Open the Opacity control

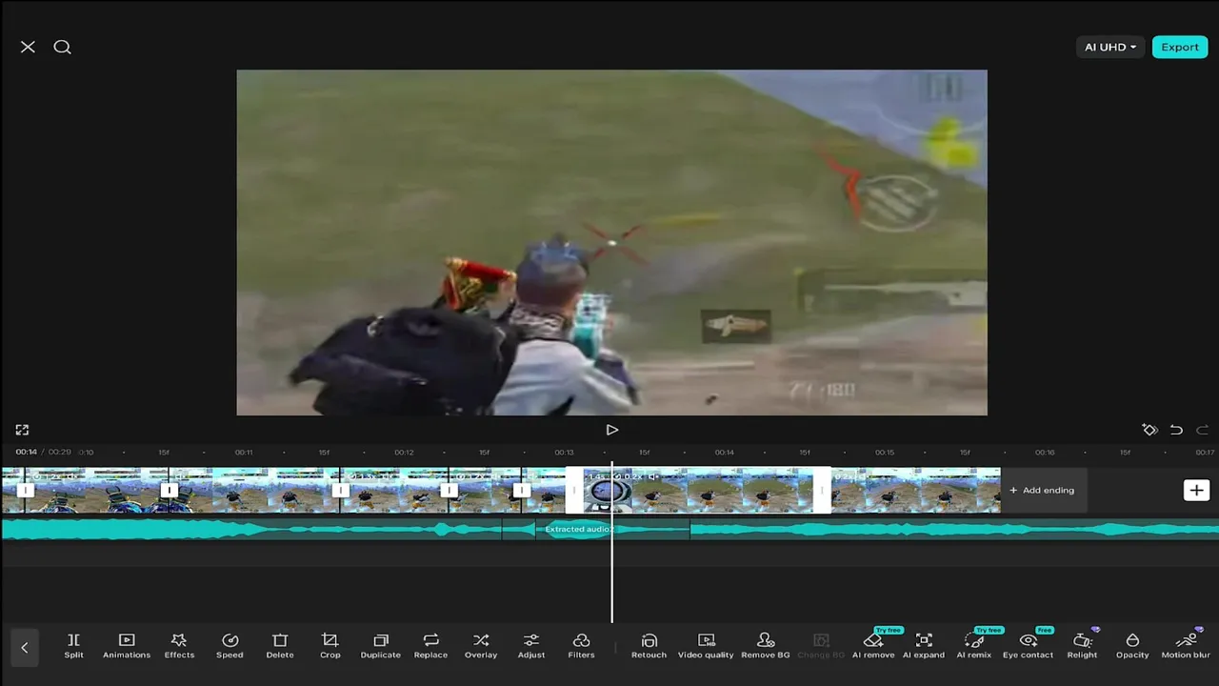[x=1132, y=645]
